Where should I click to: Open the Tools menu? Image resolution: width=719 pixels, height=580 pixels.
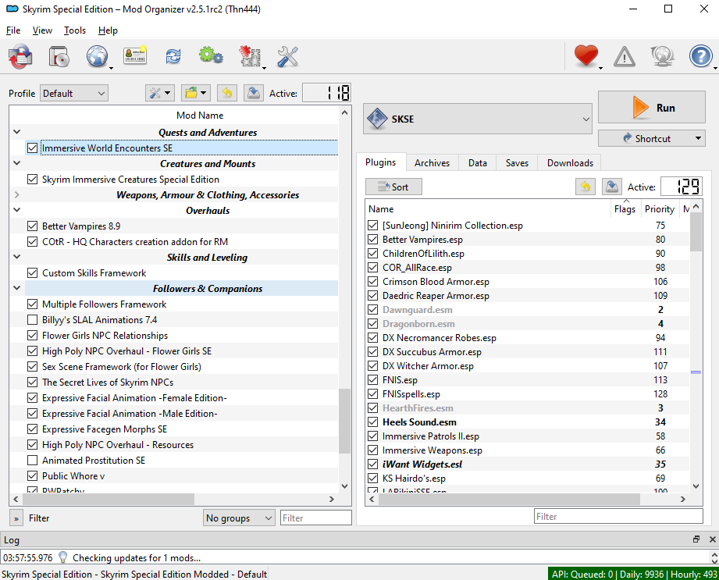click(x=75, y=30)
